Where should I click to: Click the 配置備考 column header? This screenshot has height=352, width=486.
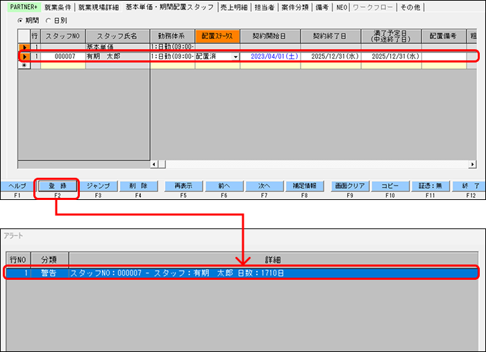point(444,36)
